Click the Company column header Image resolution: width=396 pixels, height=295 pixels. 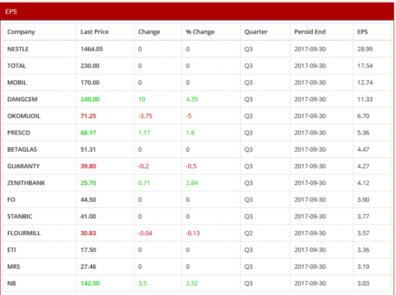21,32
